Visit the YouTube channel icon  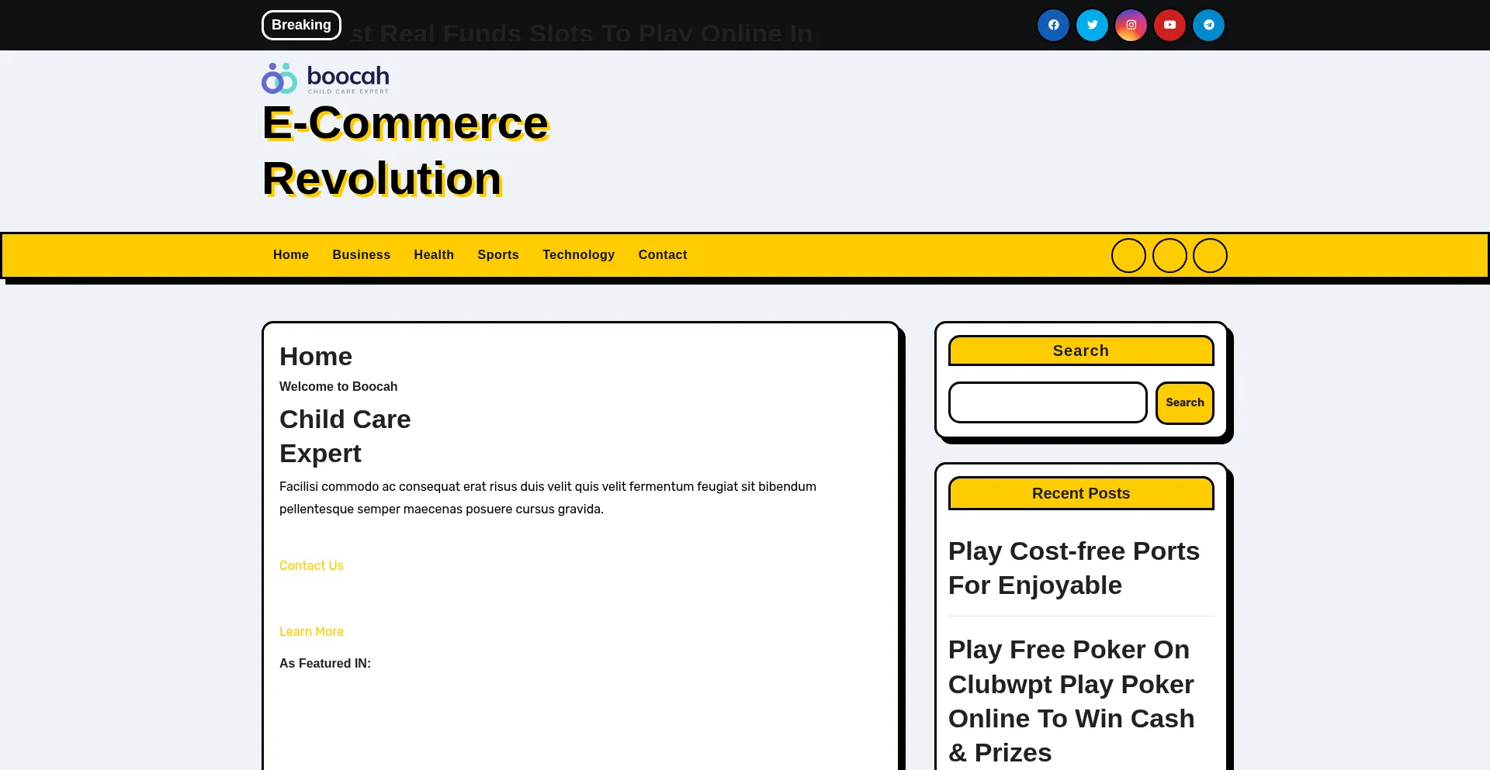(1169, 25)
